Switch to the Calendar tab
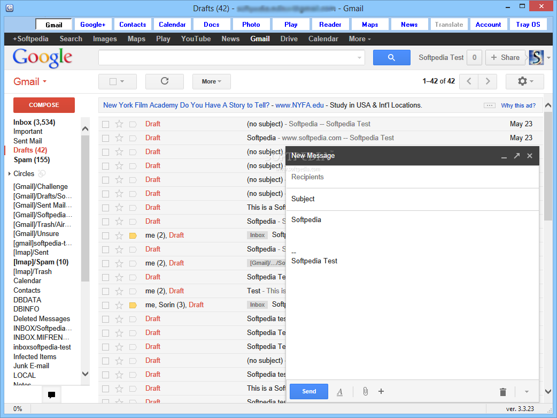 click(172, 25)
